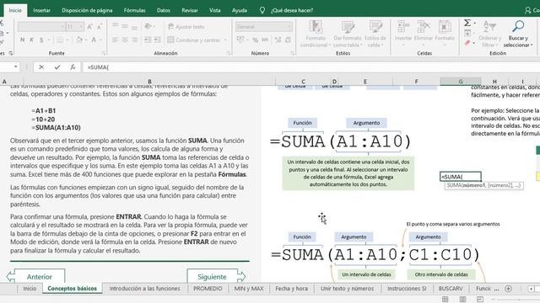Screen dimensions: 540x303
Task: Select the Introducción a las funciones sheet
Action: 144,289
